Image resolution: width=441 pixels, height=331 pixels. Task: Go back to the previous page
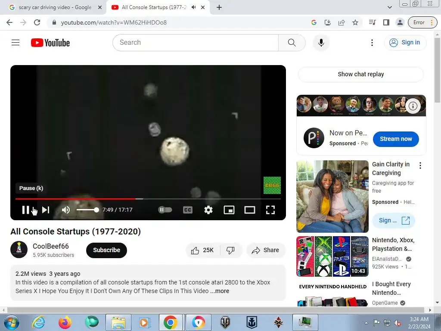(x=9, y=22)
